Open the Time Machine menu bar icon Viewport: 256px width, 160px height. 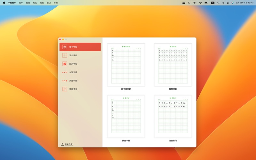(189, 3)
